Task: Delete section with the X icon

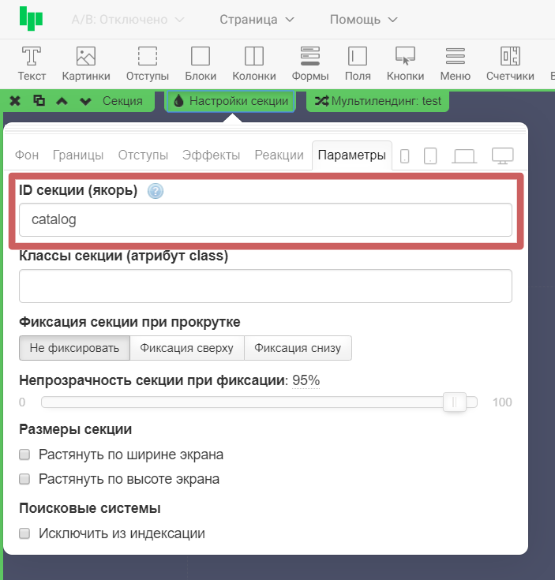Action: point(15,101)
